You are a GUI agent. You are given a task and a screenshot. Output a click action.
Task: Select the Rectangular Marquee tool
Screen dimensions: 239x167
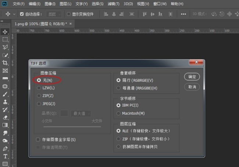pos(5,40)
